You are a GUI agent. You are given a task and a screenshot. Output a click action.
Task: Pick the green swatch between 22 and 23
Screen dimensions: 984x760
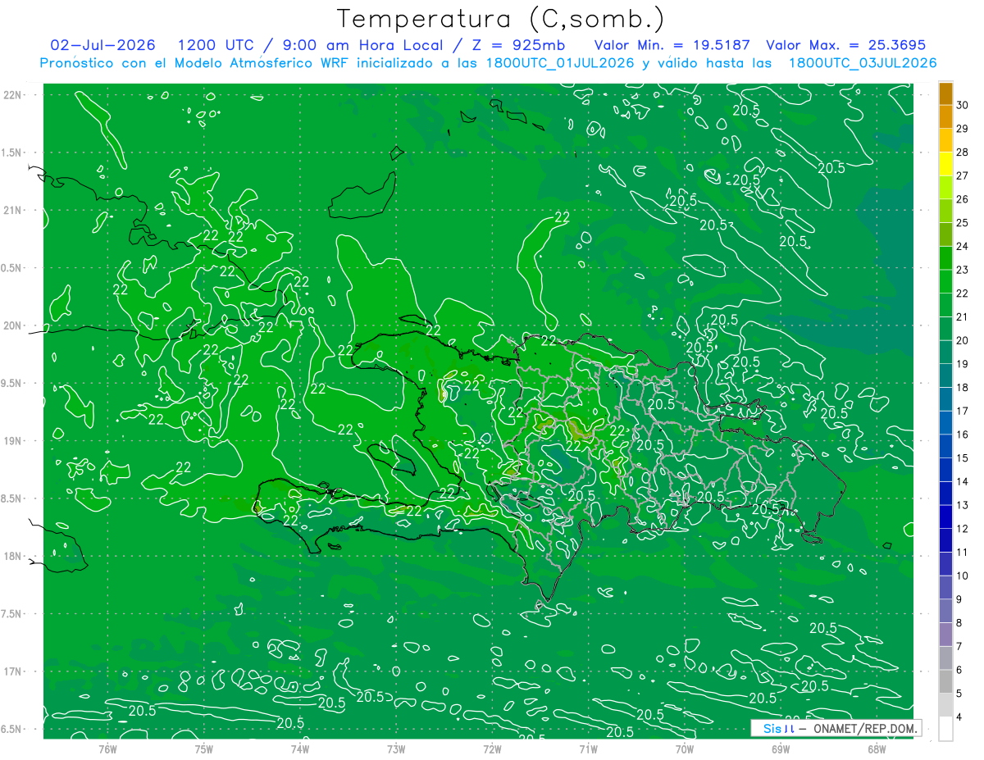pos(945,281)
